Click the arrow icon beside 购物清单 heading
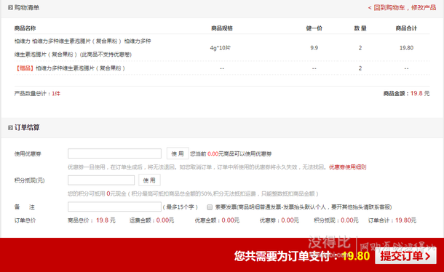 [x=10, y=8]
